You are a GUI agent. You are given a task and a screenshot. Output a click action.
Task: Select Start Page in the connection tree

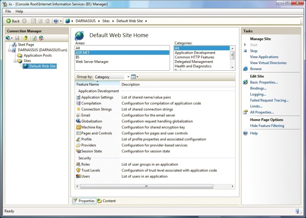pos(26,45)
